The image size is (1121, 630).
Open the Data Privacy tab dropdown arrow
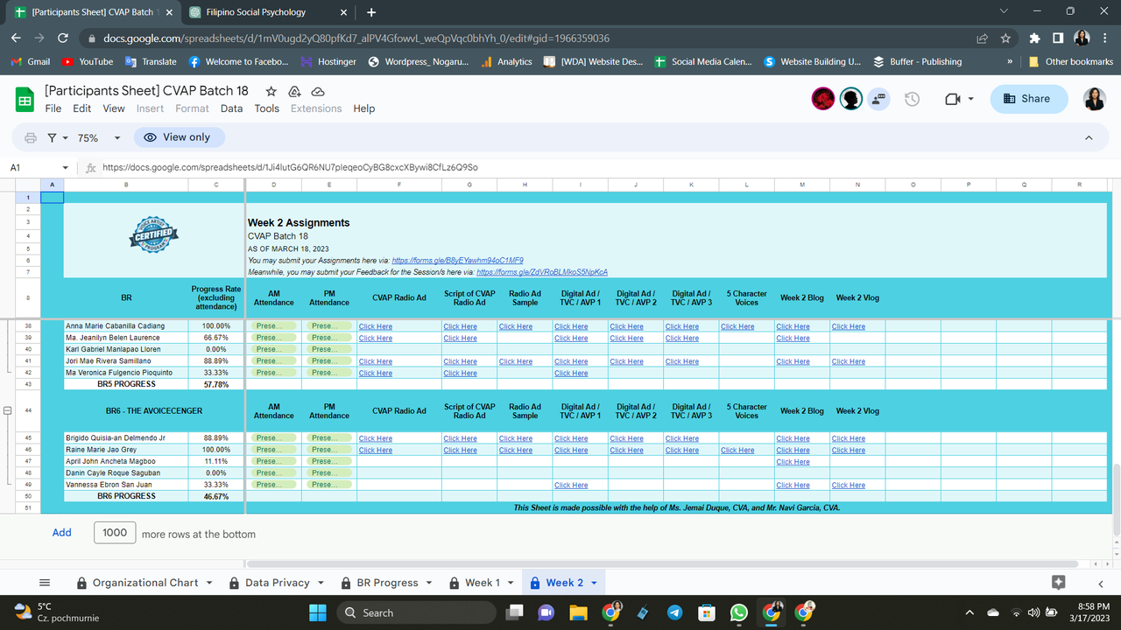coord(321,583)
